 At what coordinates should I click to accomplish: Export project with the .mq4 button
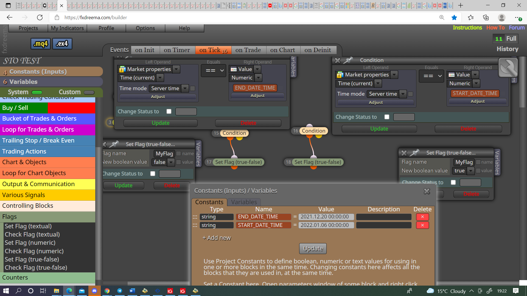[x=41, y=44]
